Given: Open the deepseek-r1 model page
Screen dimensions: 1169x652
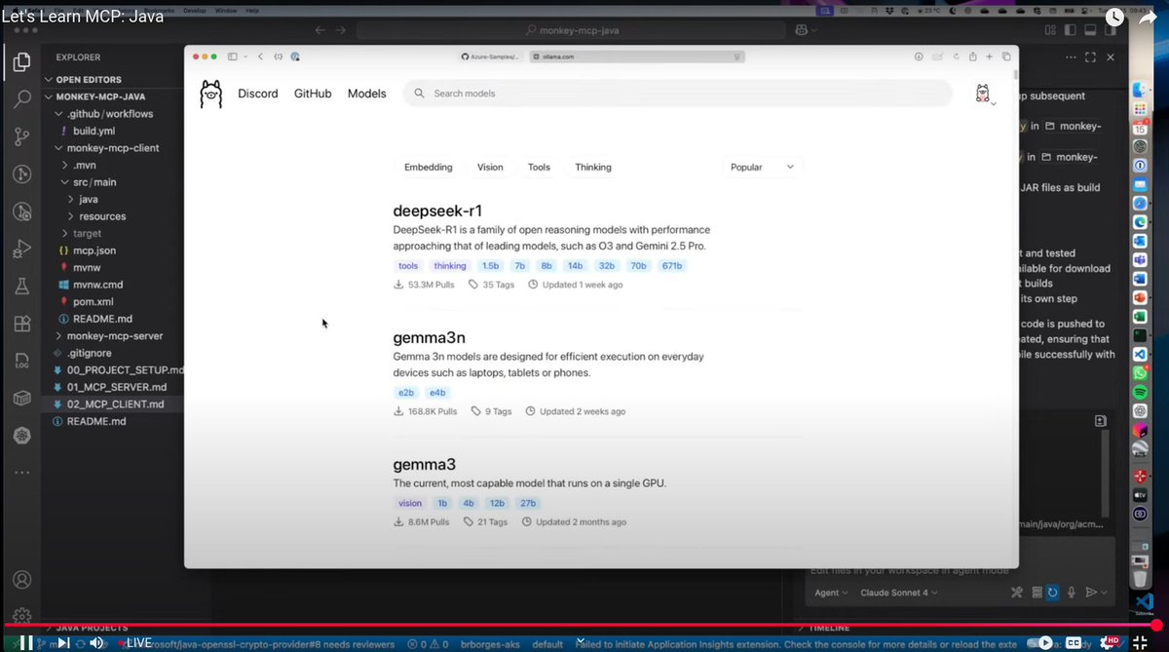Looking at the screenshot, I should [436, 211].
